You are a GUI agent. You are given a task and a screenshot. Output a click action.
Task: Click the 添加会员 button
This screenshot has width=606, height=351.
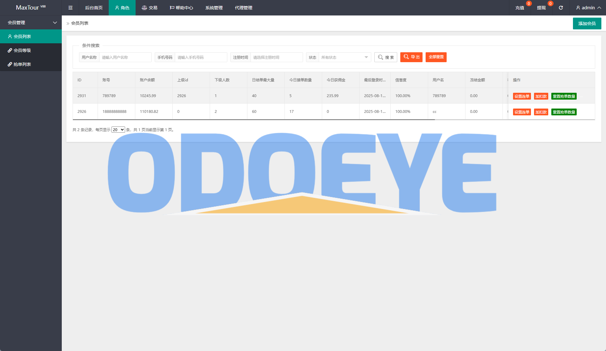(x=587, y=24)
